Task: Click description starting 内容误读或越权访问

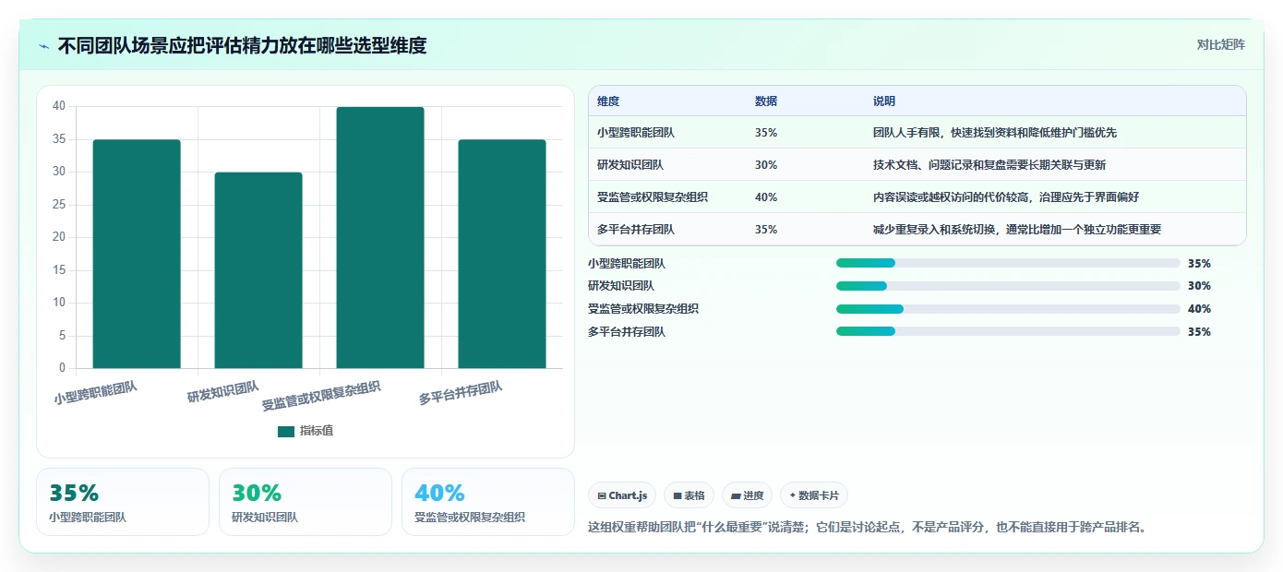Action: point(1006,197)
